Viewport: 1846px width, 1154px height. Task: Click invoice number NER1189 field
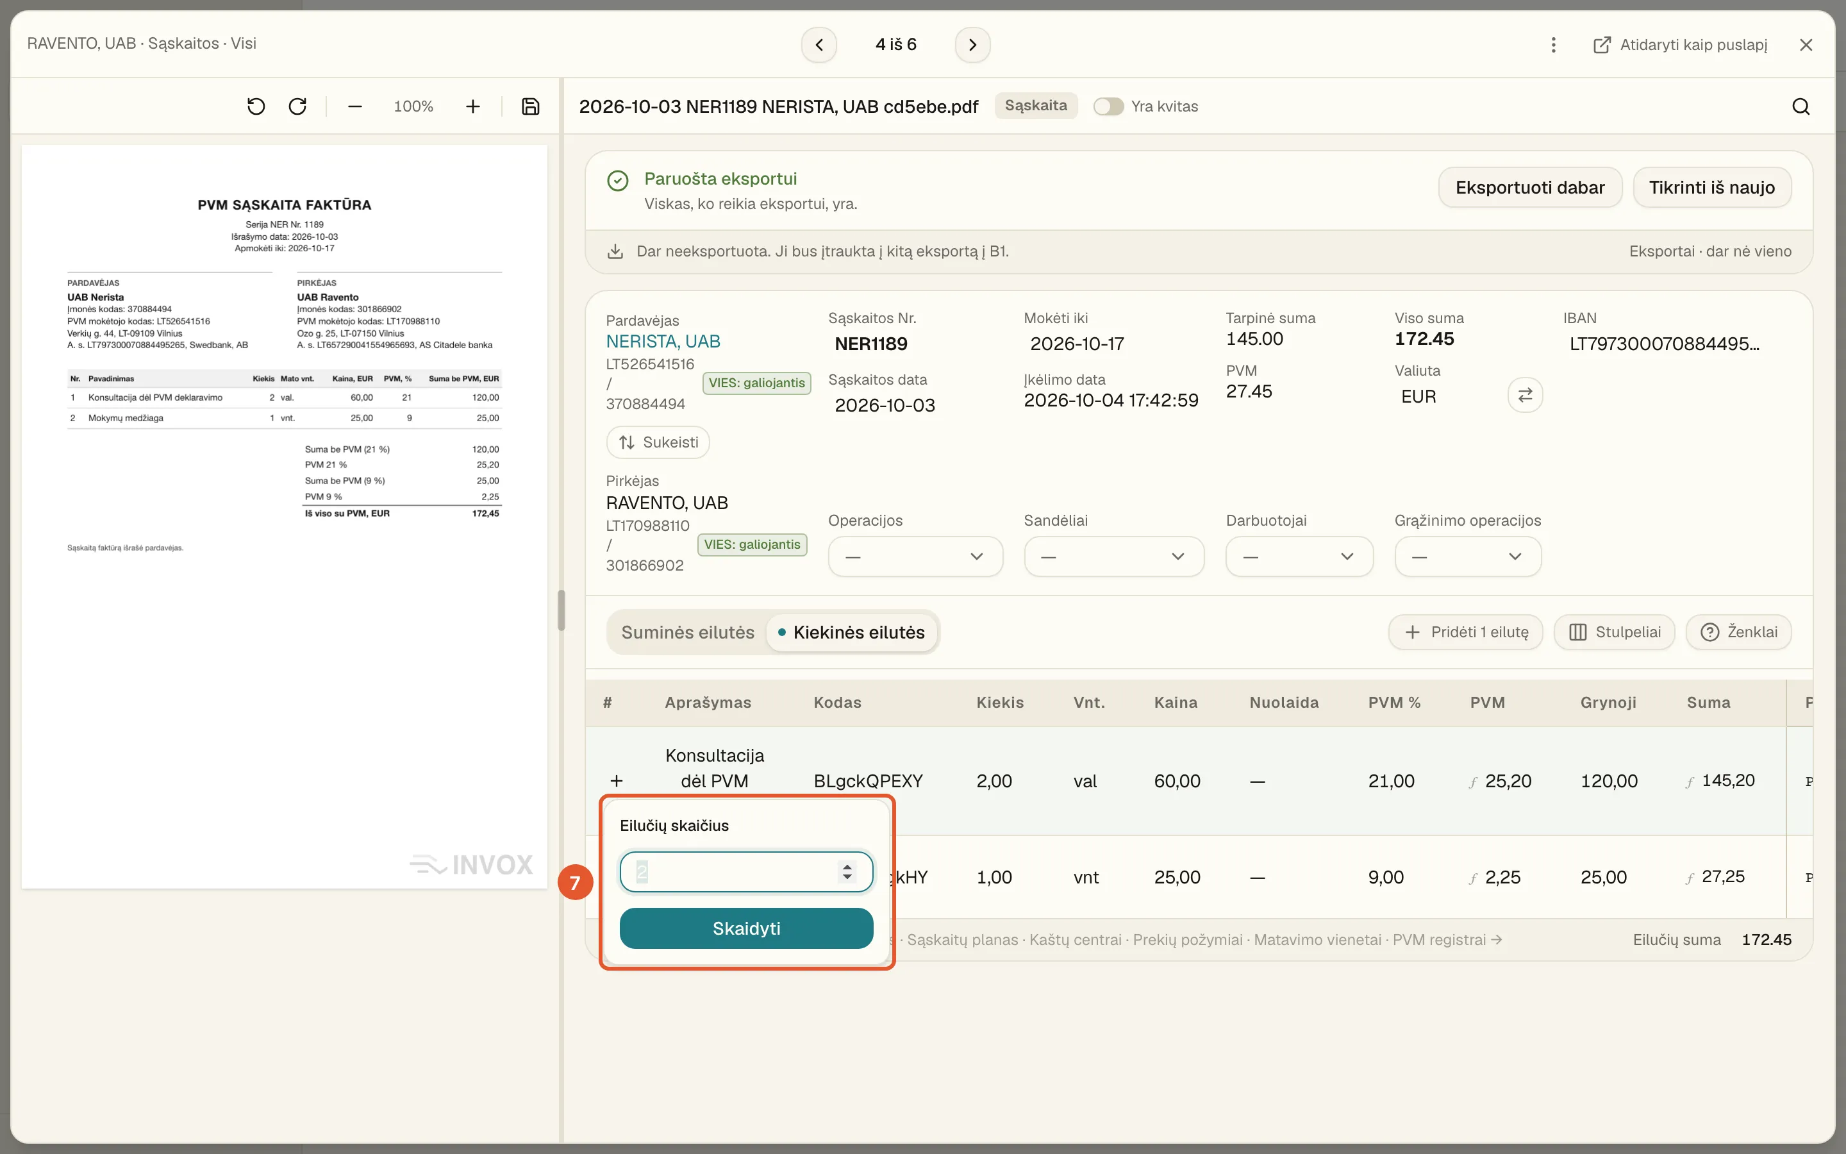pos(871,344)
